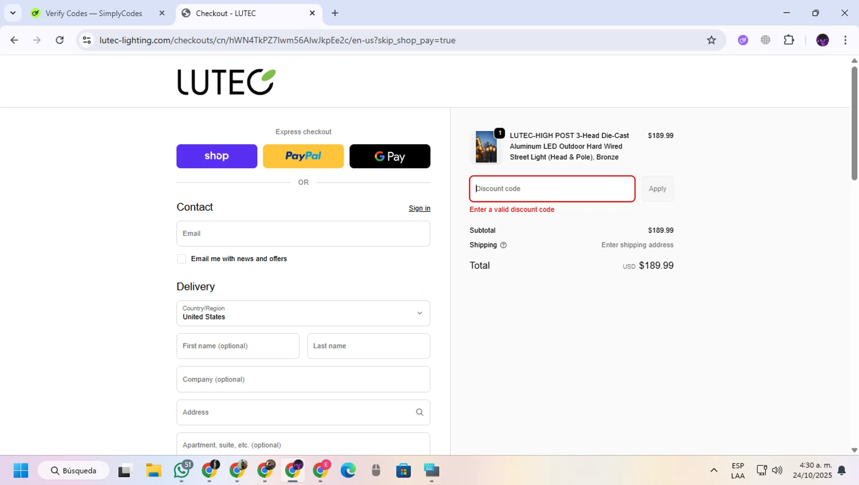Click the 'Enter a valid discount code' message

tap(512, 210)
